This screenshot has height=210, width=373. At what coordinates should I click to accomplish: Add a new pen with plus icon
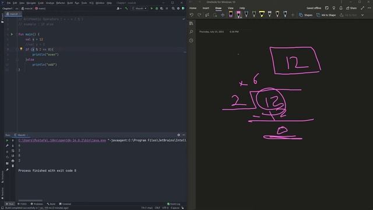click(293, 15)
